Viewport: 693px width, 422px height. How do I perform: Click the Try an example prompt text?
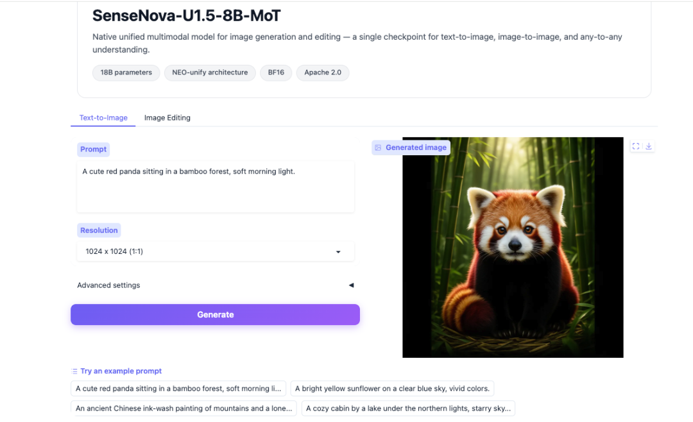pos(121,371)
